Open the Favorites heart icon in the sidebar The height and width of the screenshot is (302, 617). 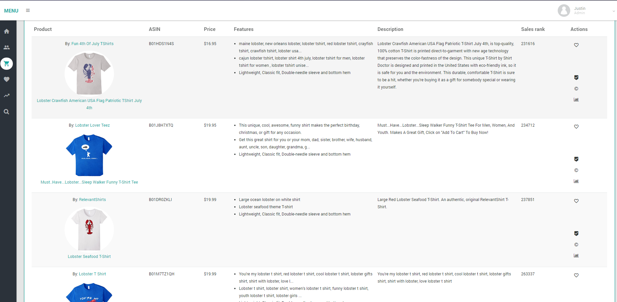(7, 79)
